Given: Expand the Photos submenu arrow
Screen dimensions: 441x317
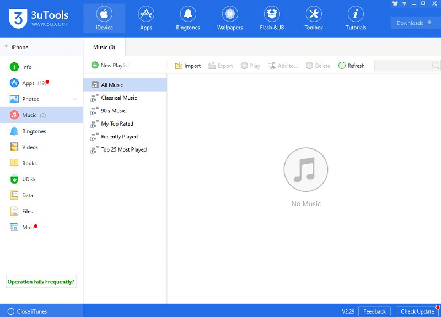Looking at the screenshot, I should (x=75, y=99).
